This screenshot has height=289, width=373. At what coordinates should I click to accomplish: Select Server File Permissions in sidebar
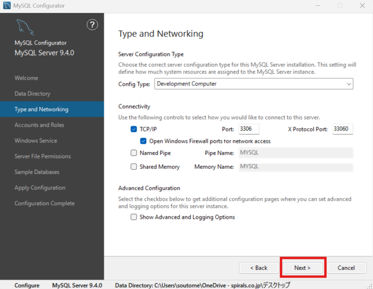[43, 156]
